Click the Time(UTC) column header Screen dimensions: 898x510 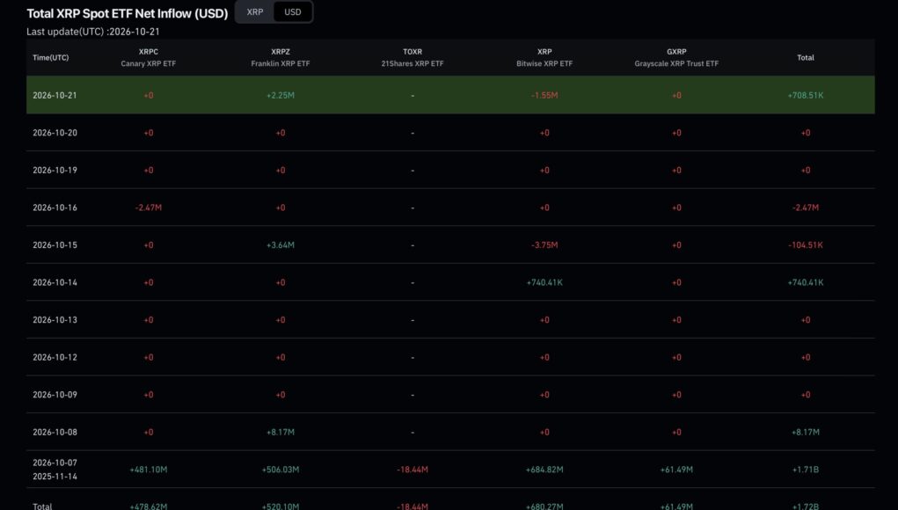50,57
